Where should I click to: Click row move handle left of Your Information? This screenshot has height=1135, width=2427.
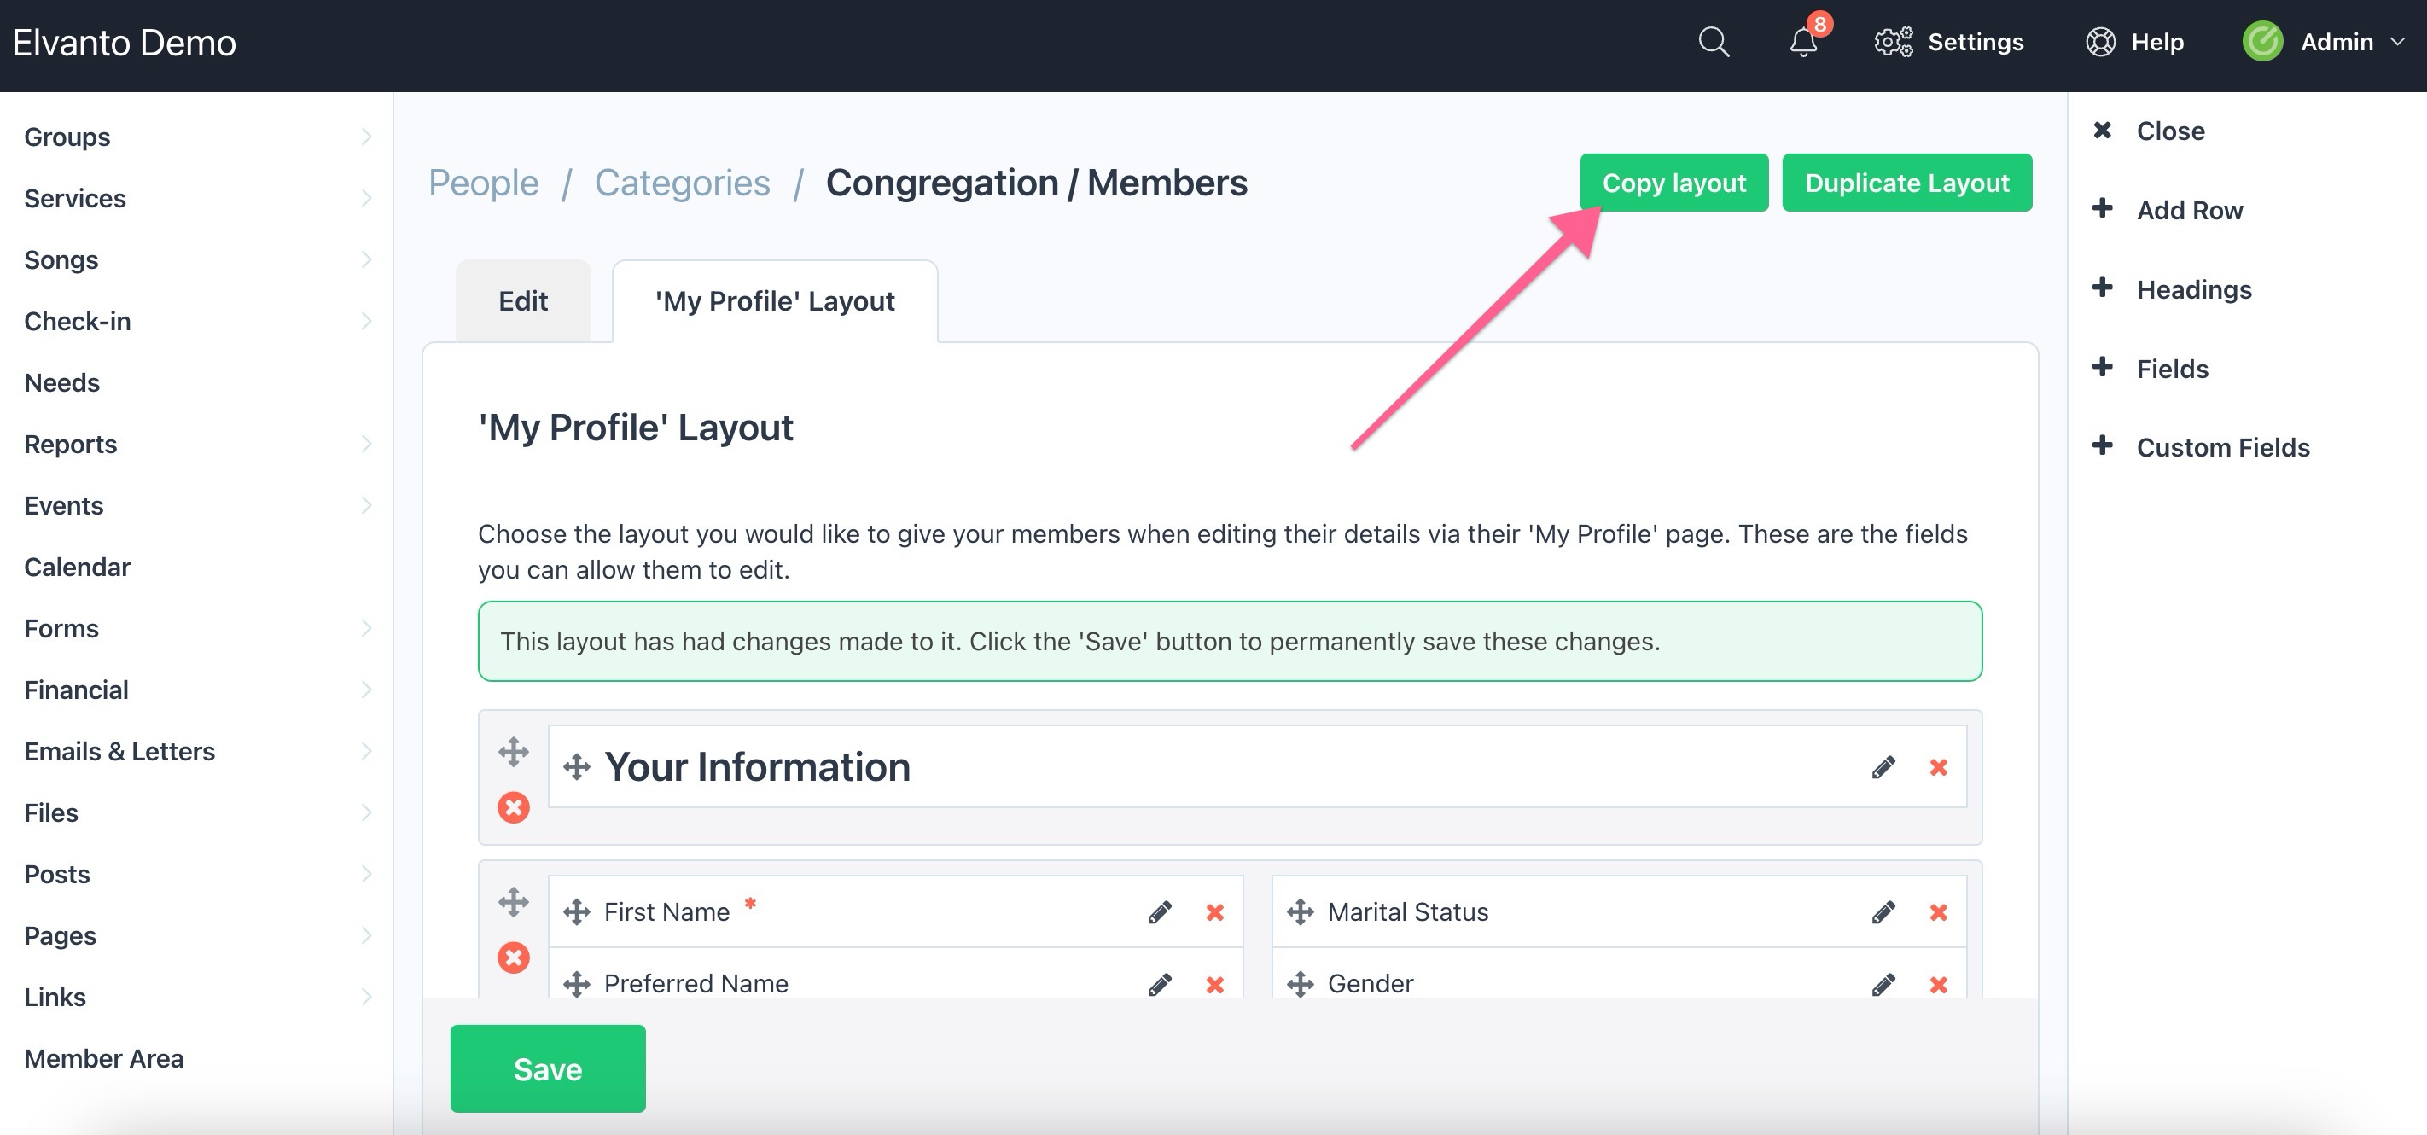click(514, 752)
